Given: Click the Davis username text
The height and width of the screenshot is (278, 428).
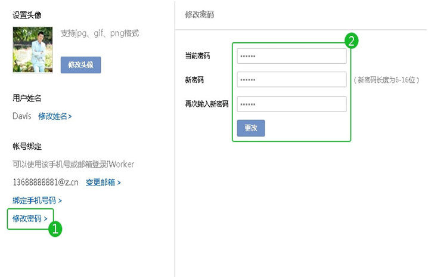Looking at the screenshot, I should [22, 116].
